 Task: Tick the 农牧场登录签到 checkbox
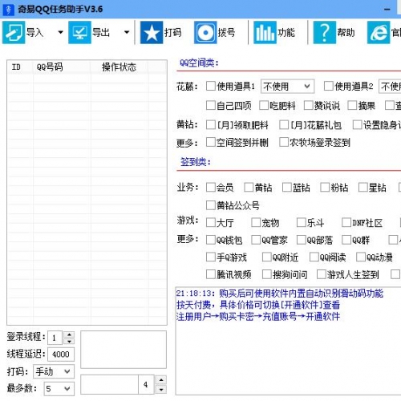tap(284, 142)
